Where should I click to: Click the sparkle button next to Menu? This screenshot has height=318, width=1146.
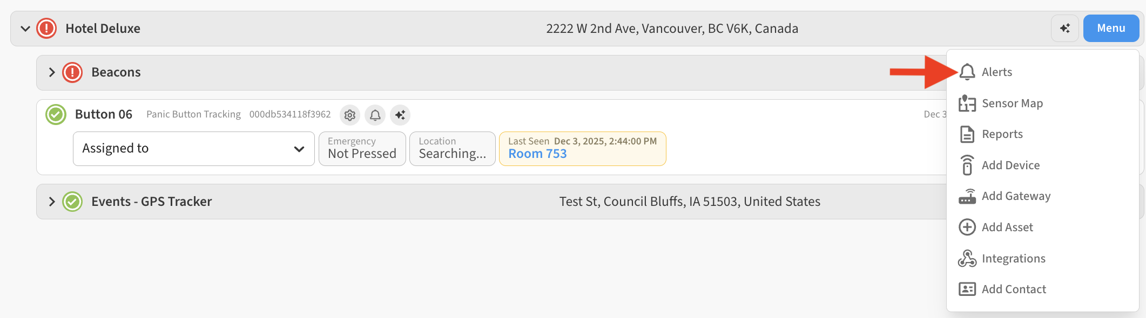coord(1064,29)
